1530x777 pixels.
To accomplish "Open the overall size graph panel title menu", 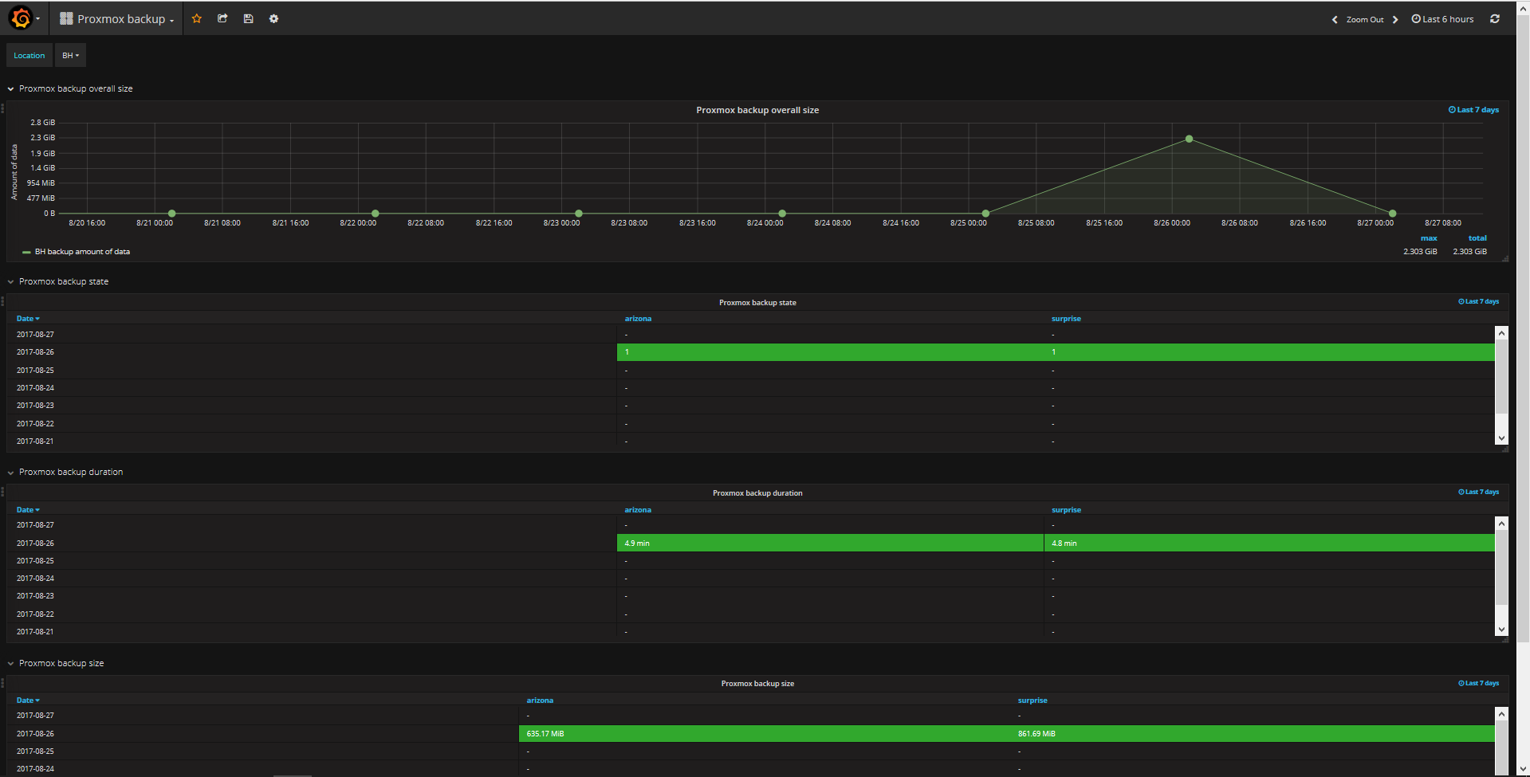I will 757,110.
